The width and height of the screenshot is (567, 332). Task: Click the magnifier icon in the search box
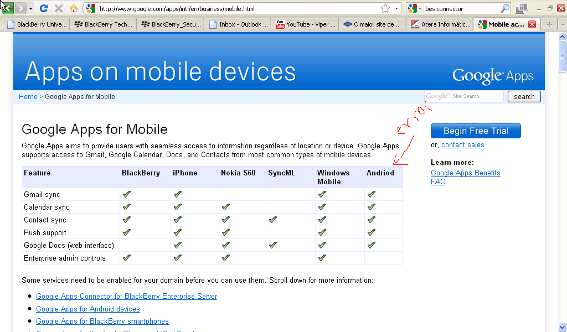point(505,8)
